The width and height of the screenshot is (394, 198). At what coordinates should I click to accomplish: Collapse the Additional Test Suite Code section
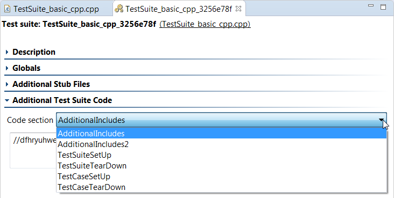point(62,100)
